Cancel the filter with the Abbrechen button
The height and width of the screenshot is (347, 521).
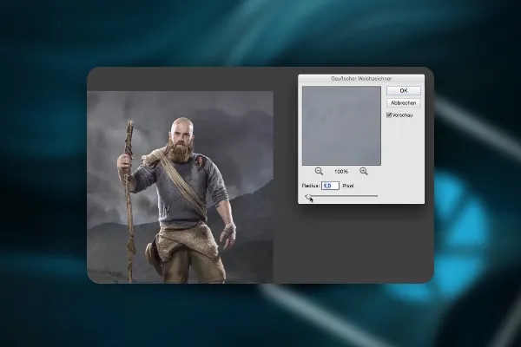tap(404, 103)
